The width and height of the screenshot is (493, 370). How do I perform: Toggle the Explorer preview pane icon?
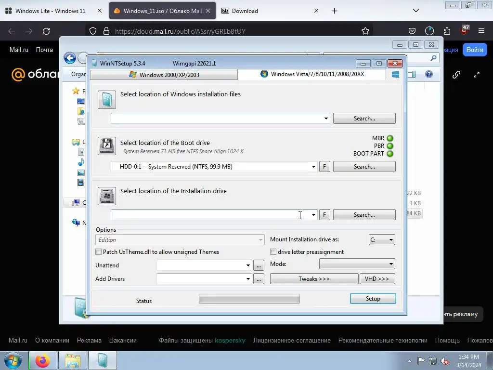[x=412, y=74]
